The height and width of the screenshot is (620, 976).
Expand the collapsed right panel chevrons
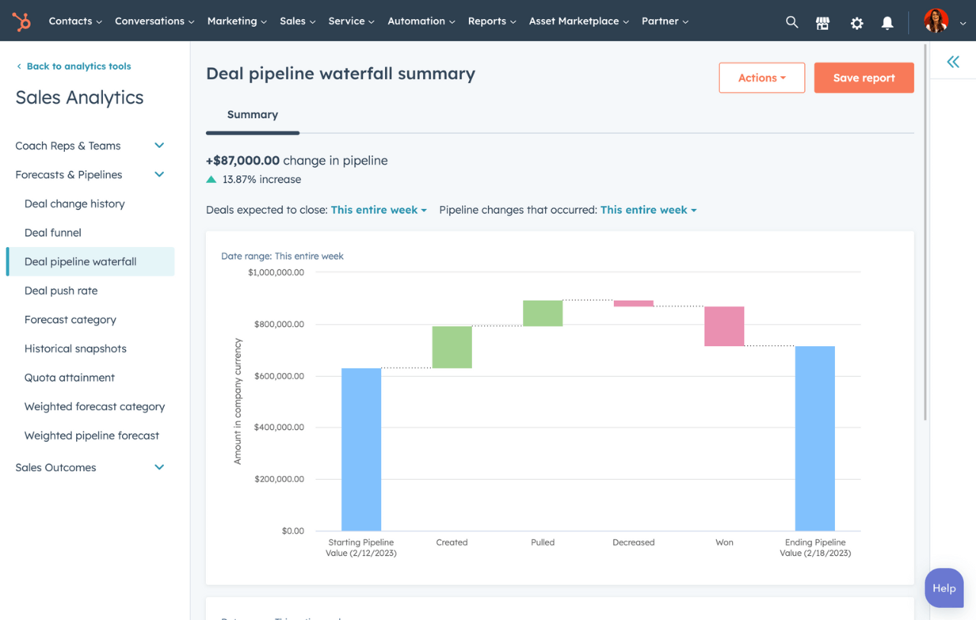pyautogui.click(x=952, y=62)
